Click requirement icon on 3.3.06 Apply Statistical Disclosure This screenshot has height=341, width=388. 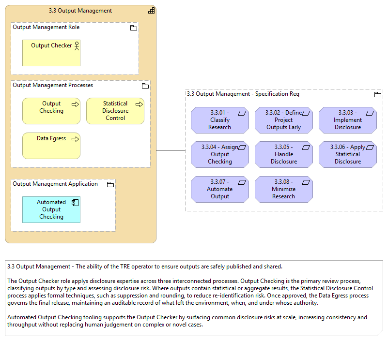pos(370,148)
